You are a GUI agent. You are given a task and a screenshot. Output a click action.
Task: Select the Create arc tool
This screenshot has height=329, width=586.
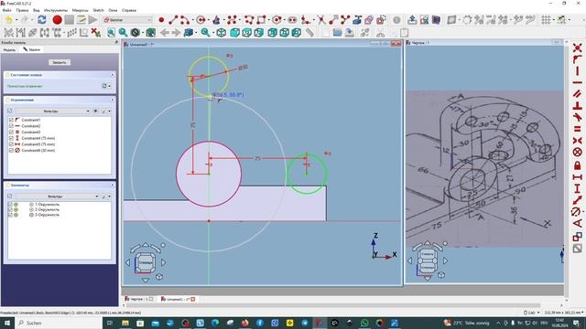pos(185,20)
